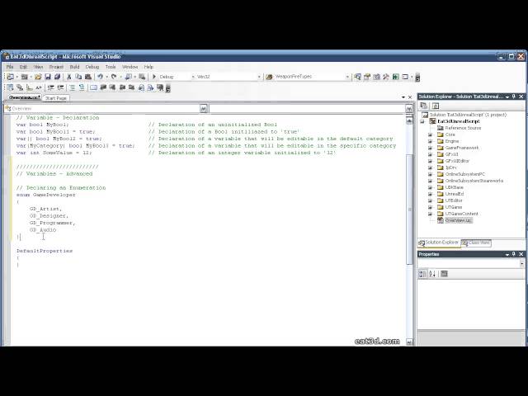Click the 'enum GameDeveloper' code line
528x396 pixels.
46,195
